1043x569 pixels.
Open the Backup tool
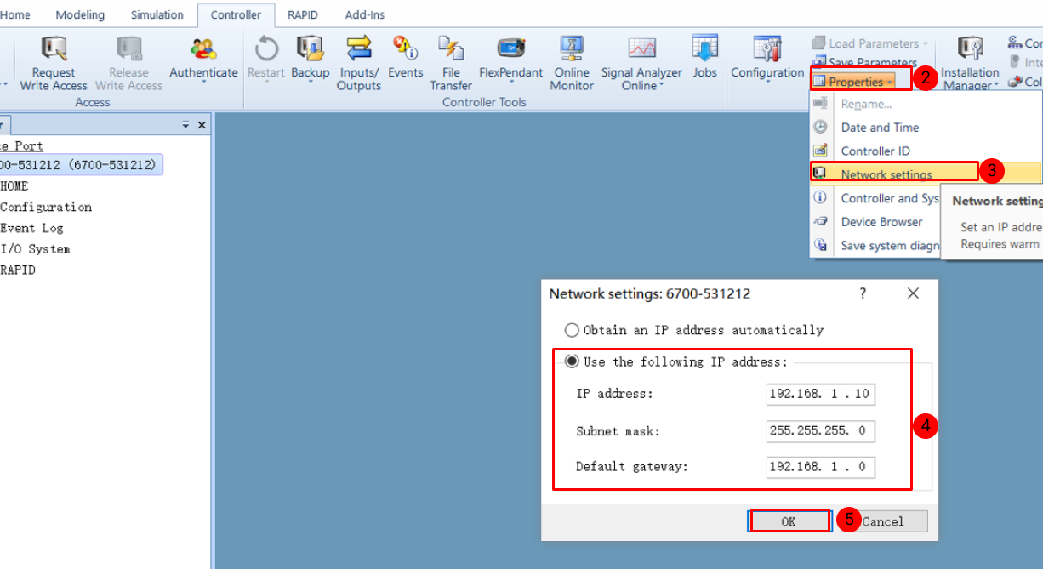310,58
